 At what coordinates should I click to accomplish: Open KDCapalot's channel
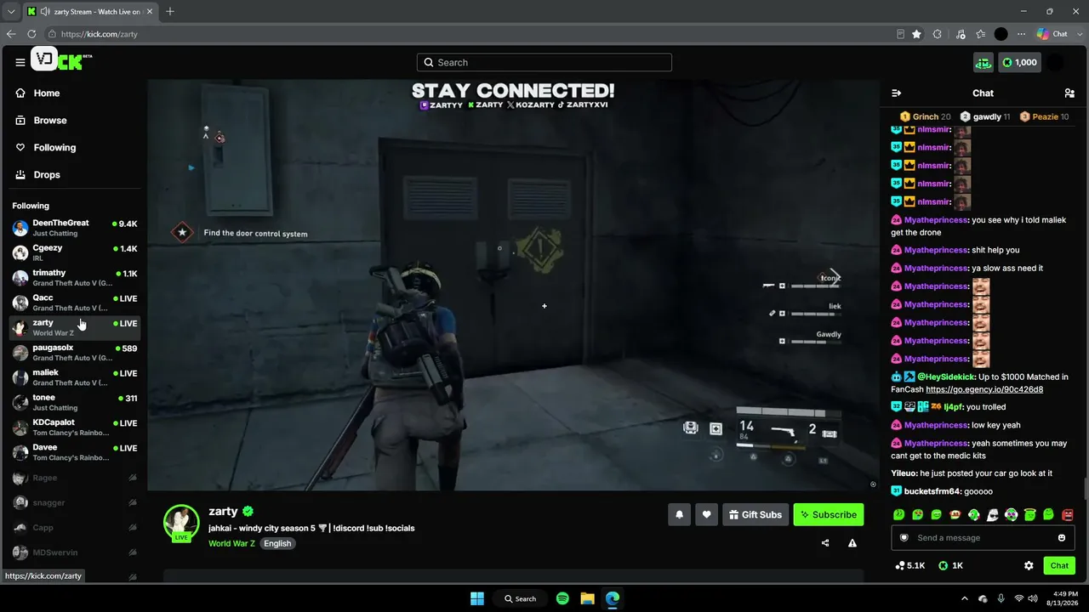[x=75, y=427]
